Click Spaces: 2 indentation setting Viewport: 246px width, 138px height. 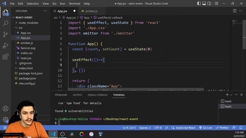[x=145, y=128]
